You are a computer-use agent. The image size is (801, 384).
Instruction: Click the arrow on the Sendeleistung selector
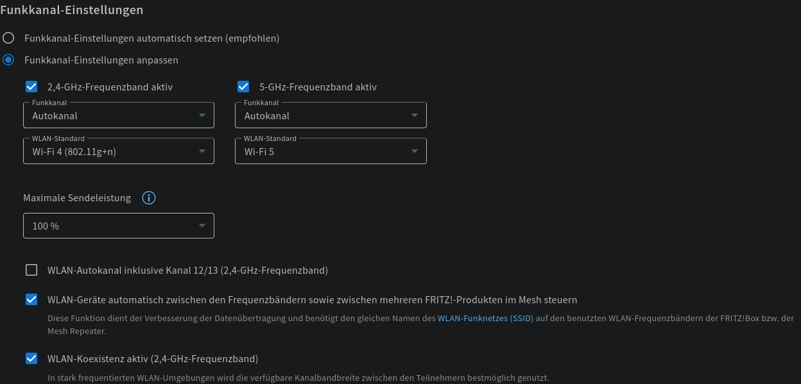203,225
